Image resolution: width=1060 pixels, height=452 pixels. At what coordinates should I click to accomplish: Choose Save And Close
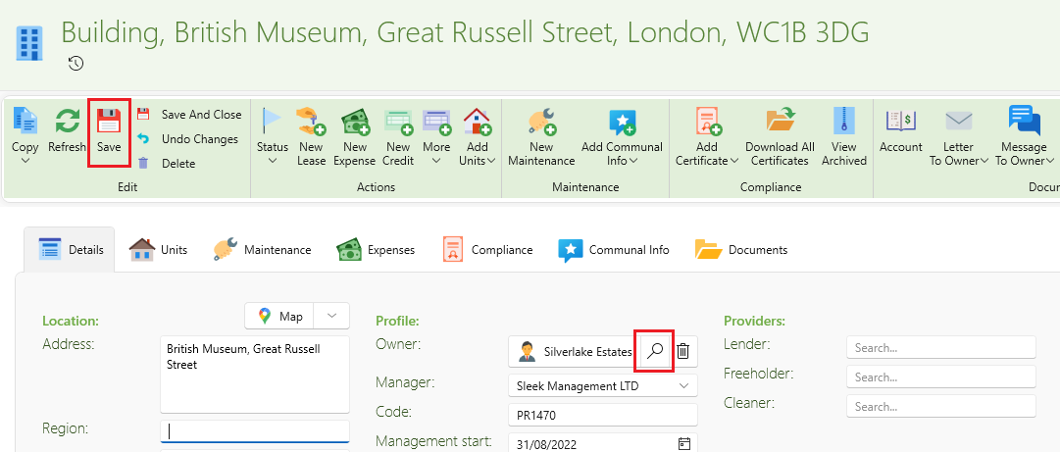[x=189, y=115]
